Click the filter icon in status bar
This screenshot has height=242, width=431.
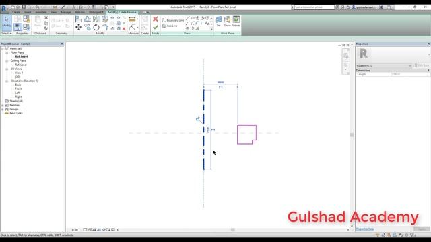412,235
